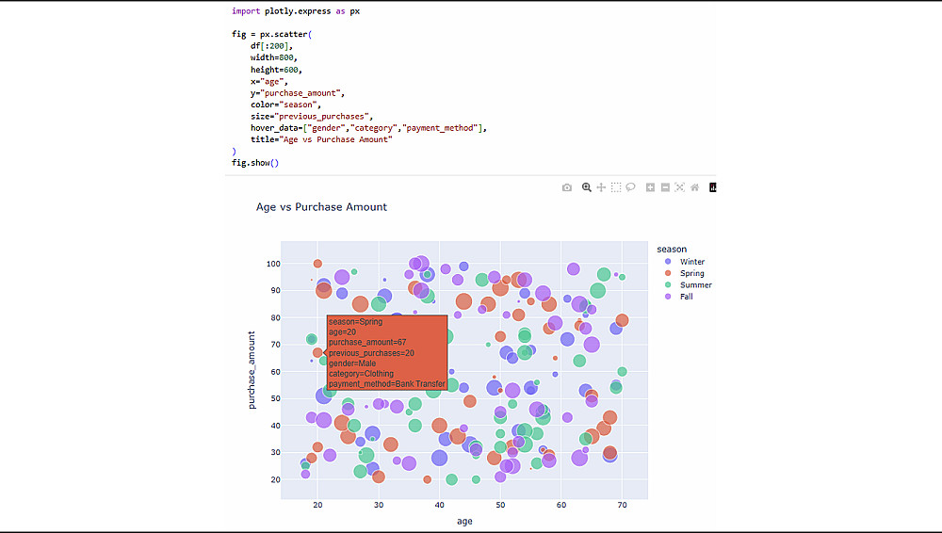Image resolution: width=942 pixels, height=533 pixels.
Task: Toggle Winter series in the legend
Action: pyautogui.click(x=691, y=262)
